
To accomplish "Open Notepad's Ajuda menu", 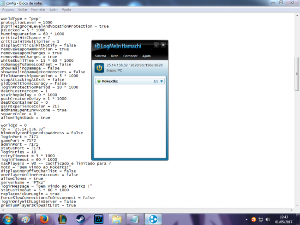I will [x=66, y=9].
